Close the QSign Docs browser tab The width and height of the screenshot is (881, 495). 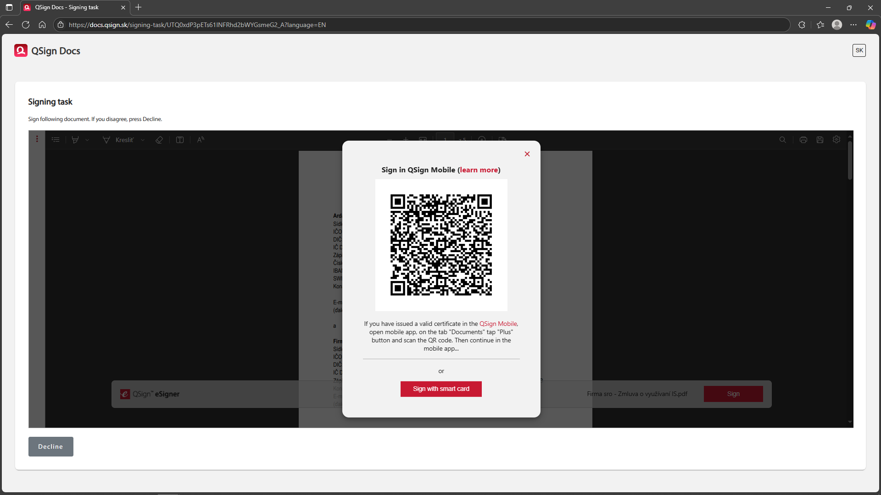point(123,7)
